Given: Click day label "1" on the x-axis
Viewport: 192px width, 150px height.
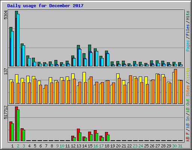Looking at the screenshot, I should pos(12,146).
